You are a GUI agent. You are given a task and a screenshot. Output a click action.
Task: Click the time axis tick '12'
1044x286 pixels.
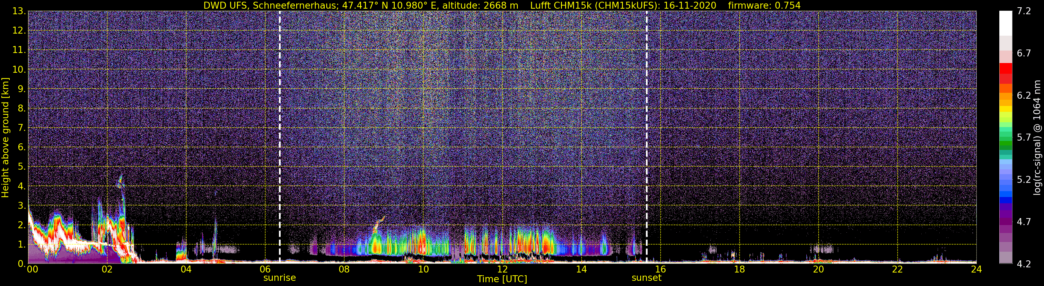pyautogui.click(x=502, y=269)
